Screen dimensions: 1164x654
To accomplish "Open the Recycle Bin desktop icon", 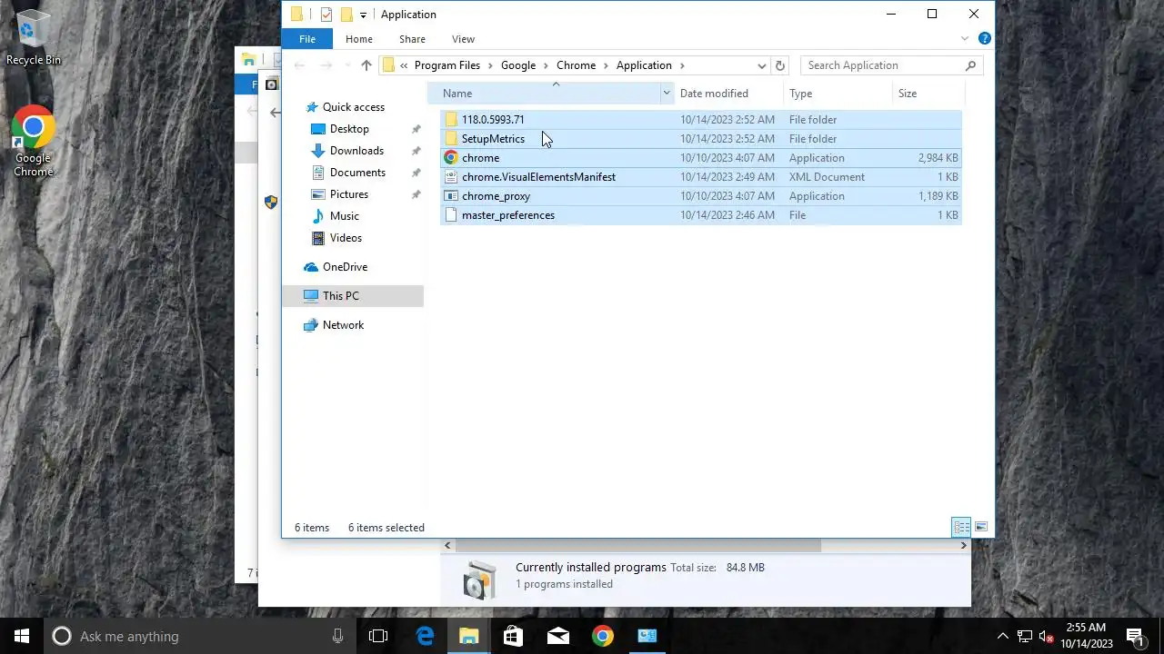I will pos(33,38).
